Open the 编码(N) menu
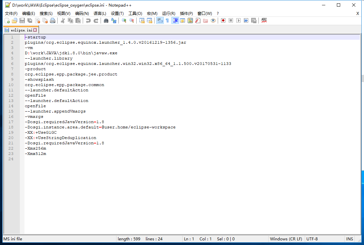364x245 pixels. 82,14
